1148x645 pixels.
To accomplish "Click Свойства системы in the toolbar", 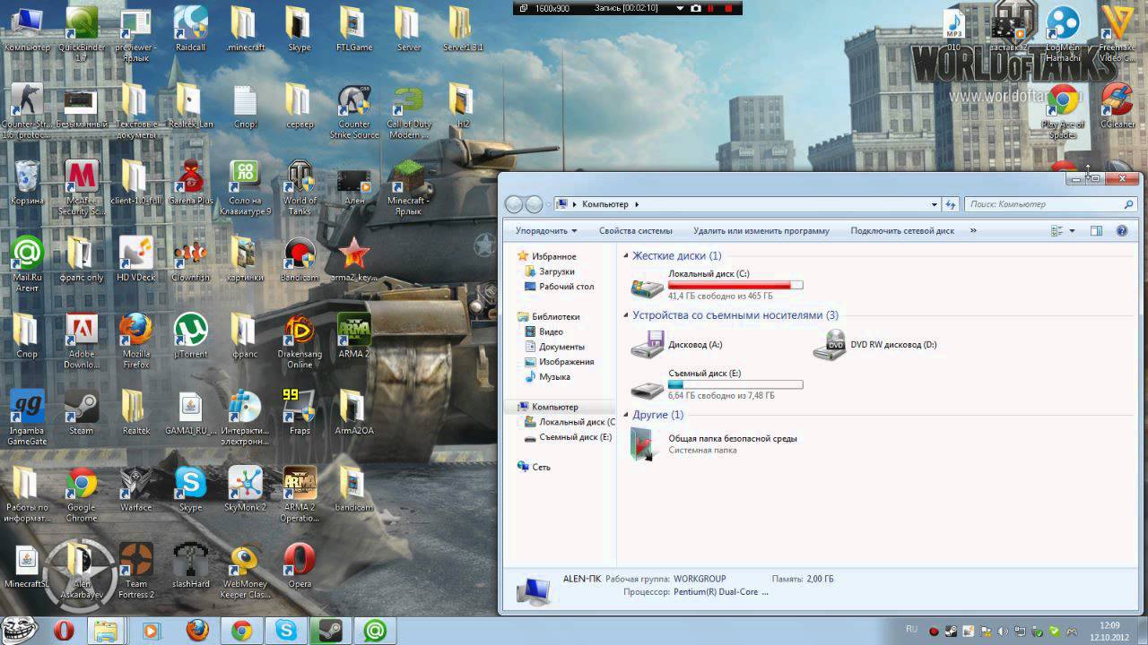I will [x=635, y=231].
